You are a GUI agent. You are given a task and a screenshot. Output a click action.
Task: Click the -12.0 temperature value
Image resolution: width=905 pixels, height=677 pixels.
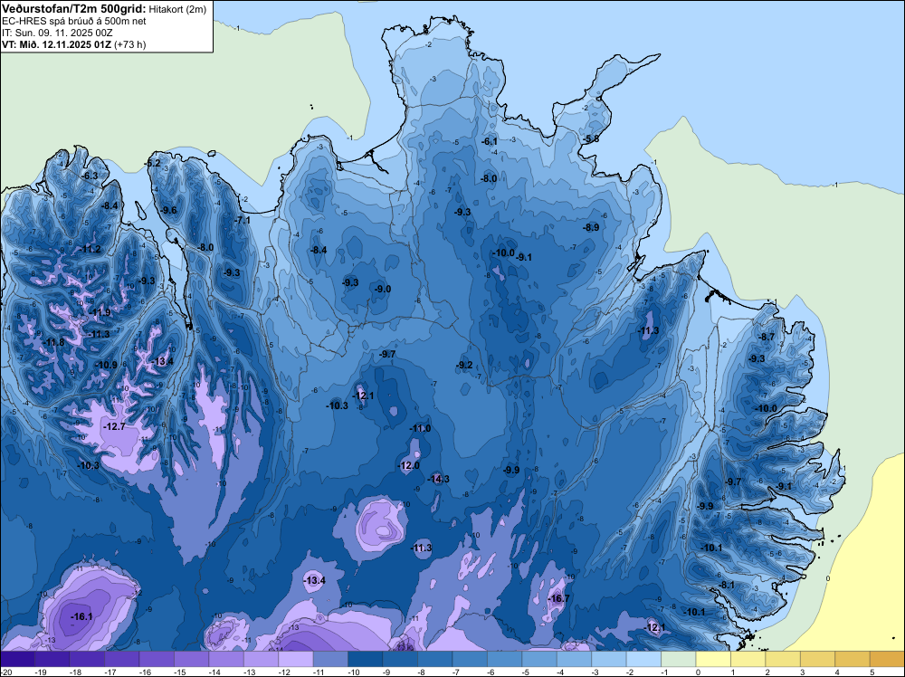[409, 466]
